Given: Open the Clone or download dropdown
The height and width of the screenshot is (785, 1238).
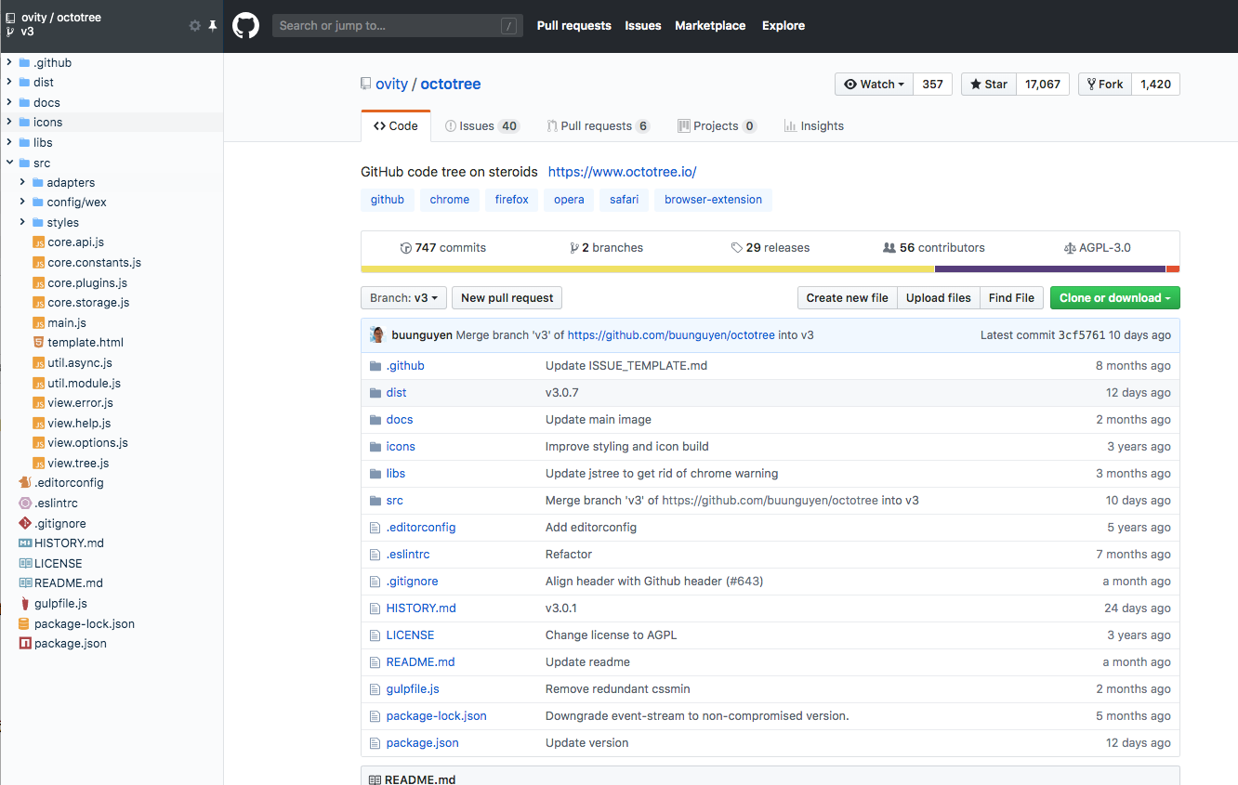Looking at the screenshot, I should [1114, 298].
